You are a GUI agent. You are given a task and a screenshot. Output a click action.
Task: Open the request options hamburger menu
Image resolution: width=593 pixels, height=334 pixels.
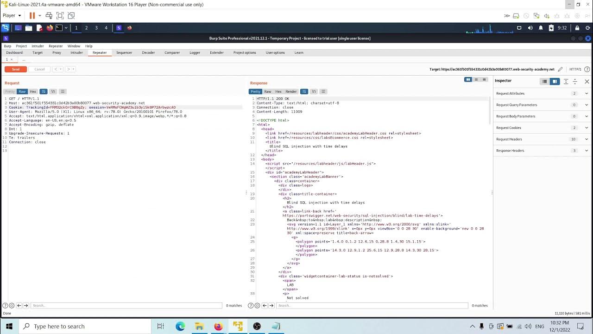(63, 91)
